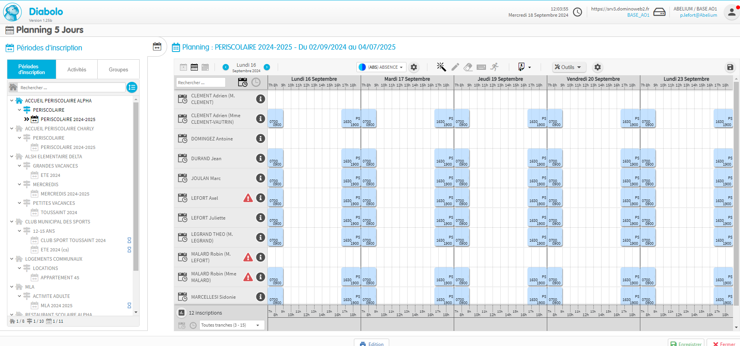Image resolution: width=740 pixels, height=346 pixels.
Task: Click the running person icon
Action: tap(494, 67)
